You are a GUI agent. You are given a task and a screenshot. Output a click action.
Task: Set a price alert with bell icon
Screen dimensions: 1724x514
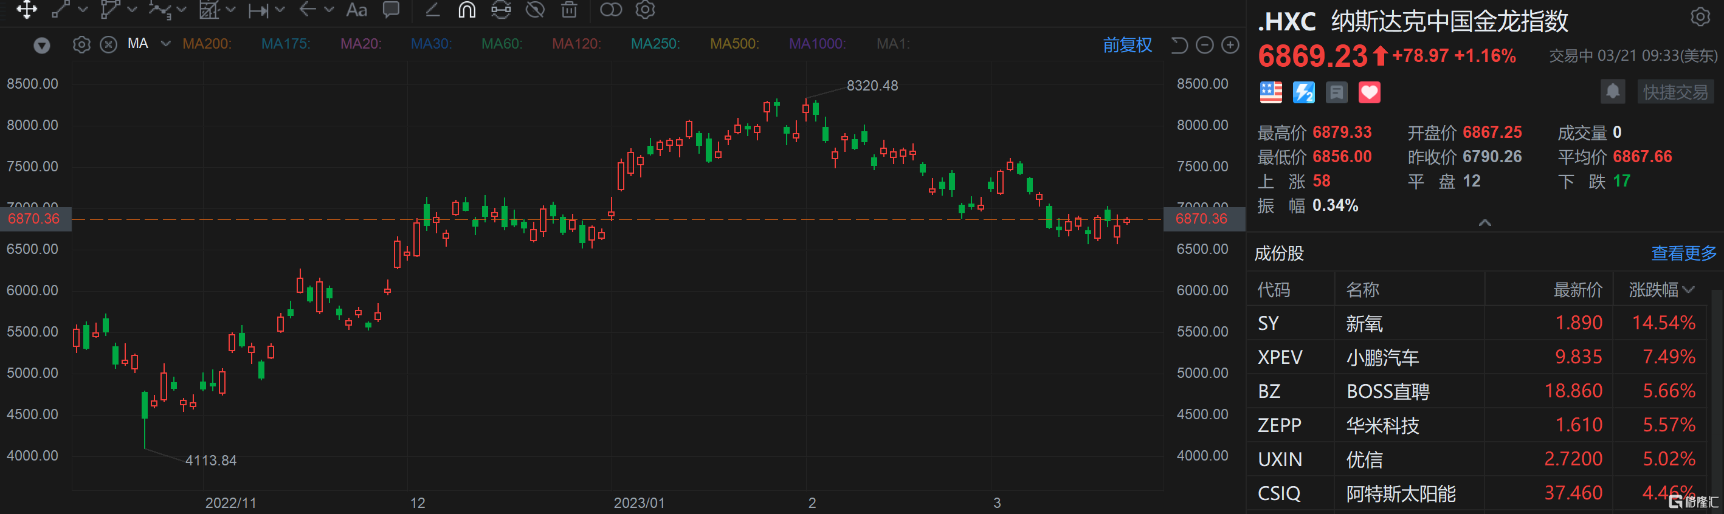(x=1613, y=92)
